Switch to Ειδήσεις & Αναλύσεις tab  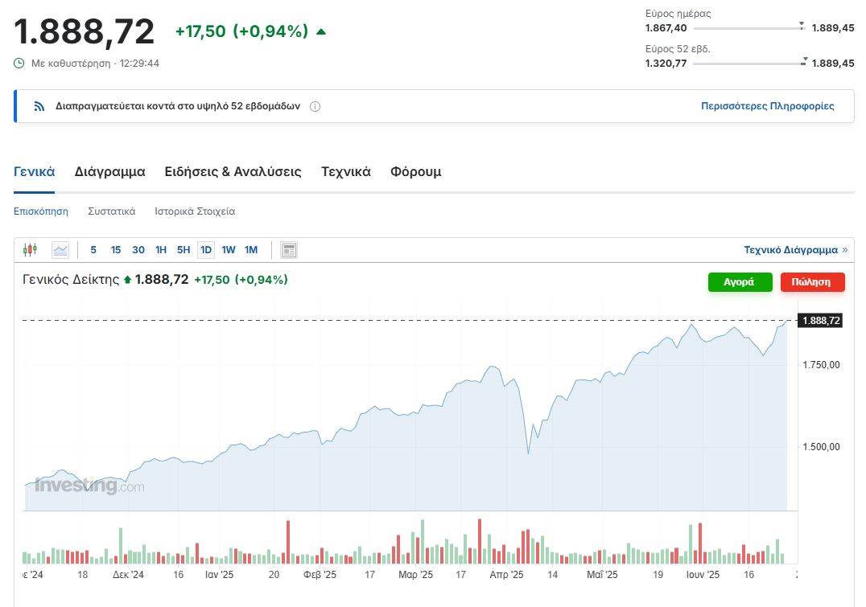[233, 171]
